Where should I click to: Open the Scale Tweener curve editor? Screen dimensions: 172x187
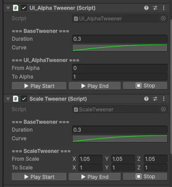120,139
